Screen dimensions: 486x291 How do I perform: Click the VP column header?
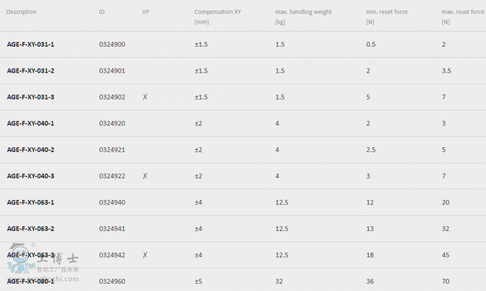pos(145,12)
